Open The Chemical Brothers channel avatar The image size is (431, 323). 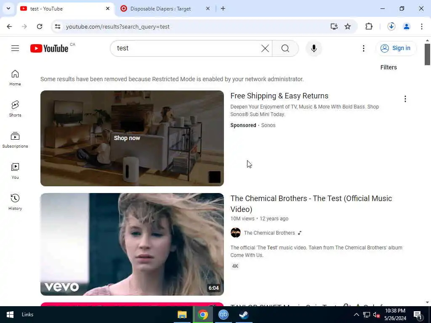pos(236,233)
